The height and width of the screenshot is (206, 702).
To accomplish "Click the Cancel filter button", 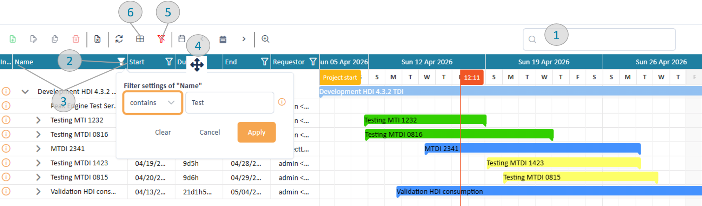I will point(210,132).
